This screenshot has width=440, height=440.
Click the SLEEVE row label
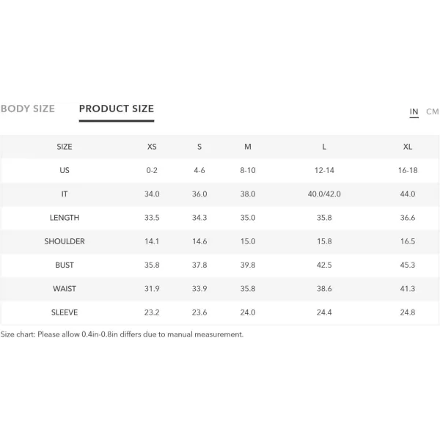(65, 312)
